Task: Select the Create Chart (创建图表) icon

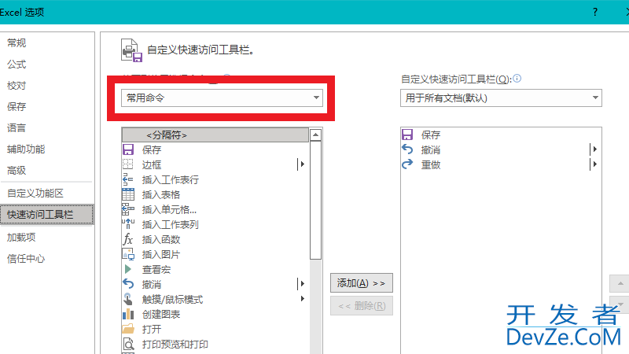Action: [128, 314]
